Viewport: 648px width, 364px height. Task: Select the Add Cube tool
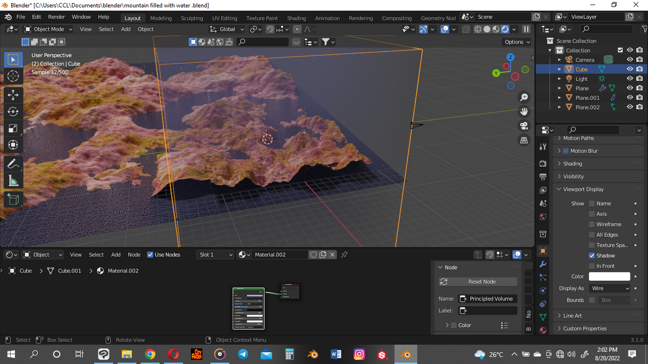tap(13, 200)
